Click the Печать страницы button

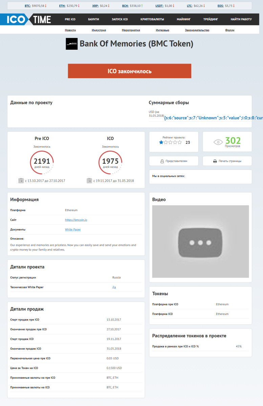point(227,161)
